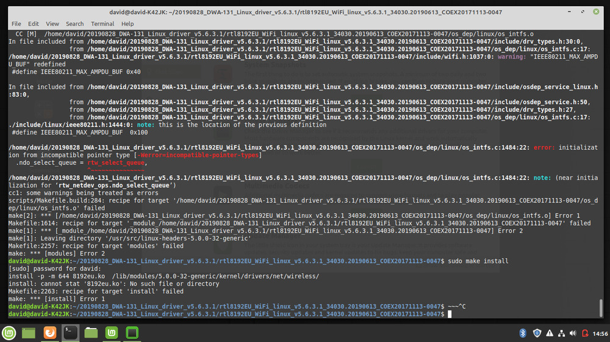Image resolution: width=610 pixels, height=342 pixels.
Task: Open the Help menu
Action: [x=127, y=24]
